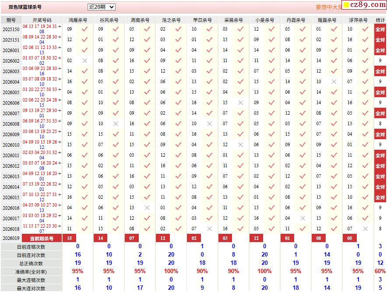Click gray cross in 薤露杀号 row 2026004
The width and height of the screenshot is (387, 292).
[334, 82]
